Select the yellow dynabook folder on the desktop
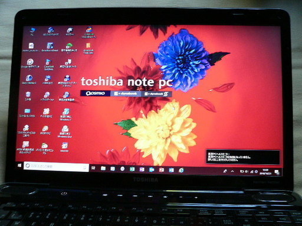302x226 pixels. 88,48
